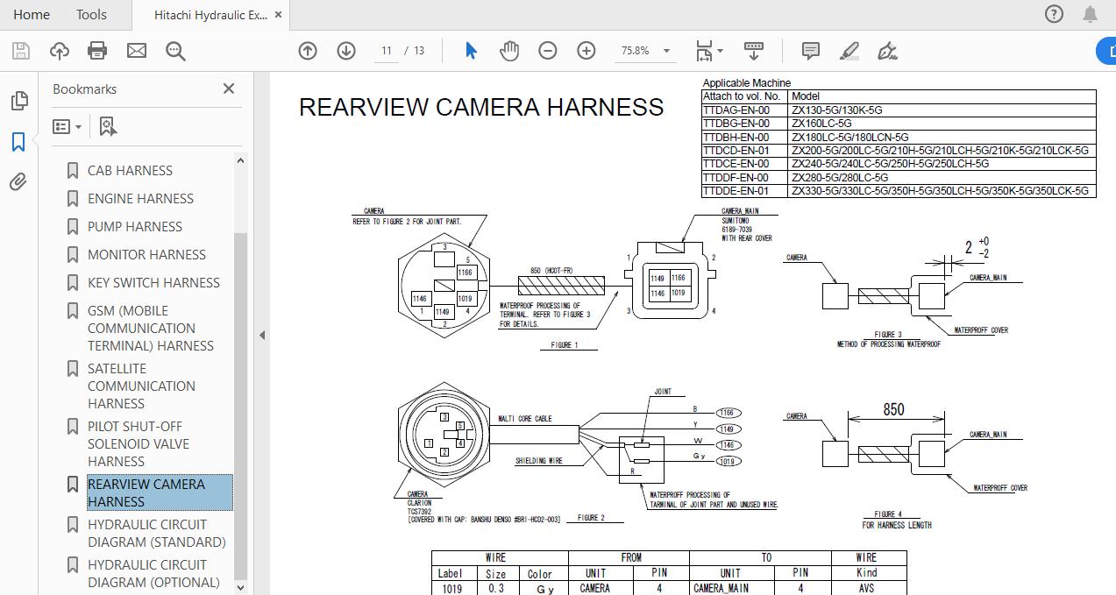Select the Hitachi Hydraulic document tab
Image resolution: width=1116 pixels, height=595 pixels.
pos(212,15)
